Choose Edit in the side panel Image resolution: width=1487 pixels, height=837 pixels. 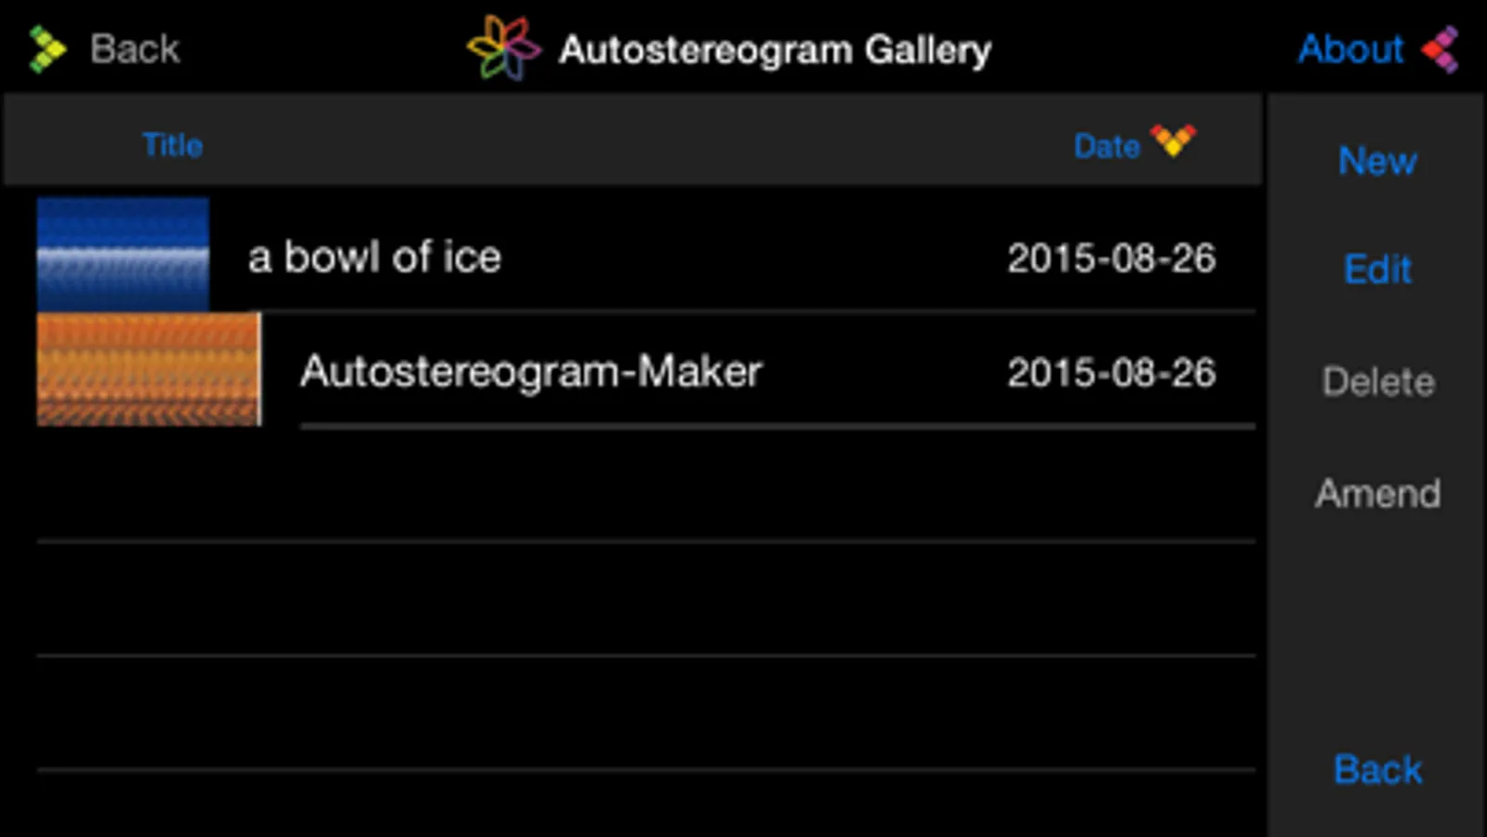[x=1377, y=270]
